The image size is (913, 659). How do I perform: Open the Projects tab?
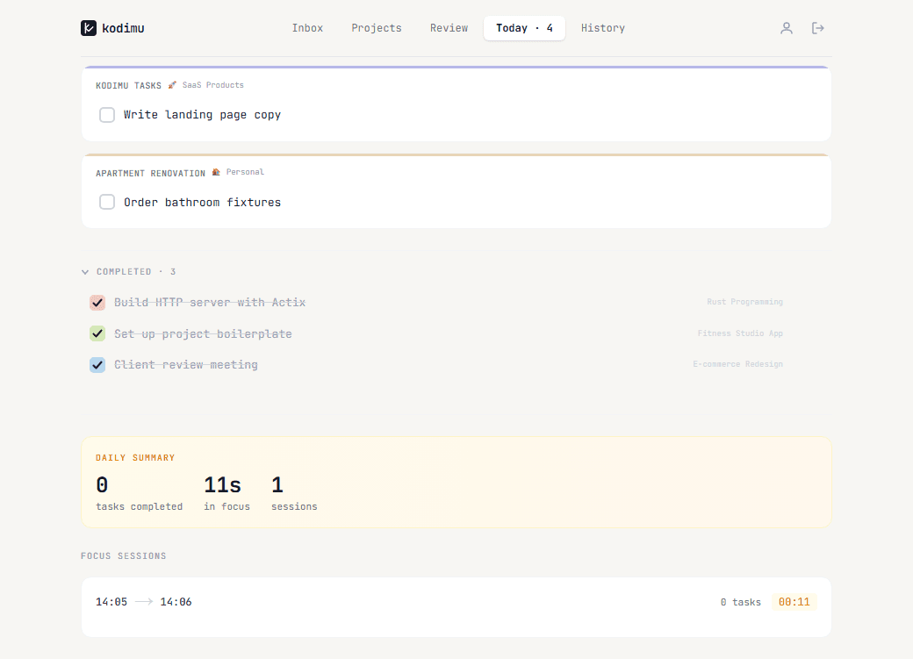[x=376, y=27]
